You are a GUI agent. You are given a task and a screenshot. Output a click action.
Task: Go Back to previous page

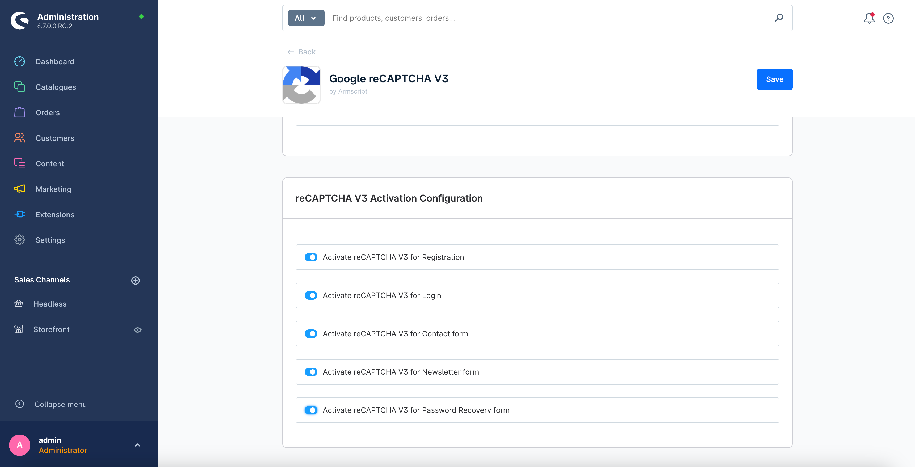(301, 52)
